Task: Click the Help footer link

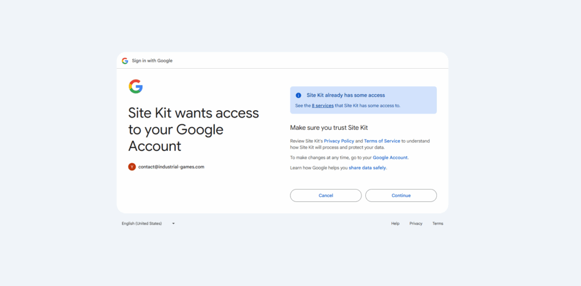Action: point(395,224)
